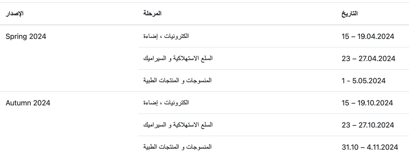Viewport: 409px width, 161px height.
Task: Click السلع الاستهلاكية و السيراميك in the Spring section
Action: [178, 59]
